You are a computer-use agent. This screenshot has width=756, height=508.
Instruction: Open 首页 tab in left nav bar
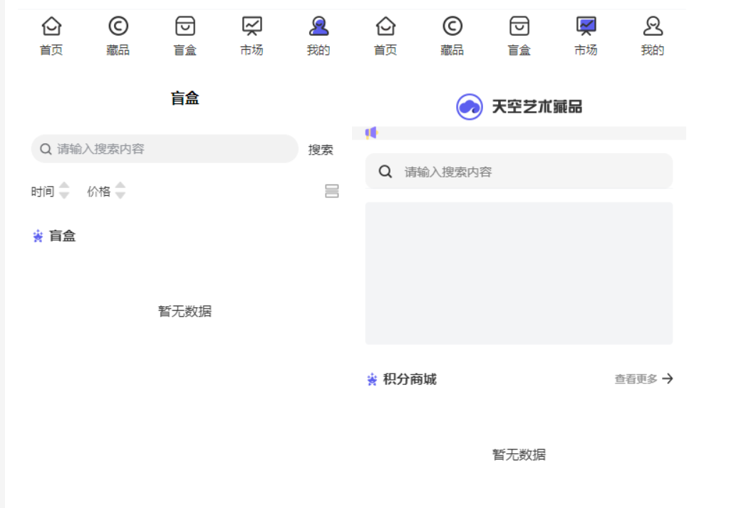(x=51, y=36)
